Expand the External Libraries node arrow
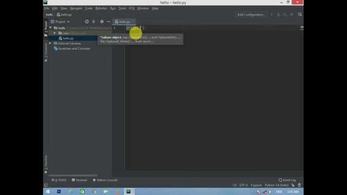Viewport: 347px width, 195px height. click(50, 43)
